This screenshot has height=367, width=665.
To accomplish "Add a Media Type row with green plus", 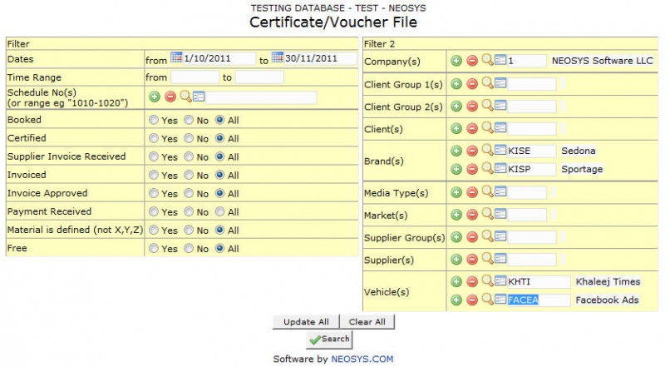I will tap(456, 192).
